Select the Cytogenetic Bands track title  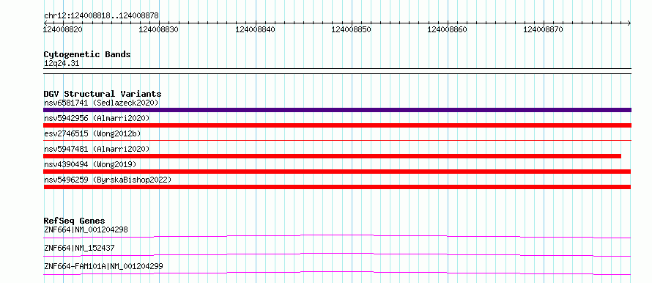click(87, 54)
